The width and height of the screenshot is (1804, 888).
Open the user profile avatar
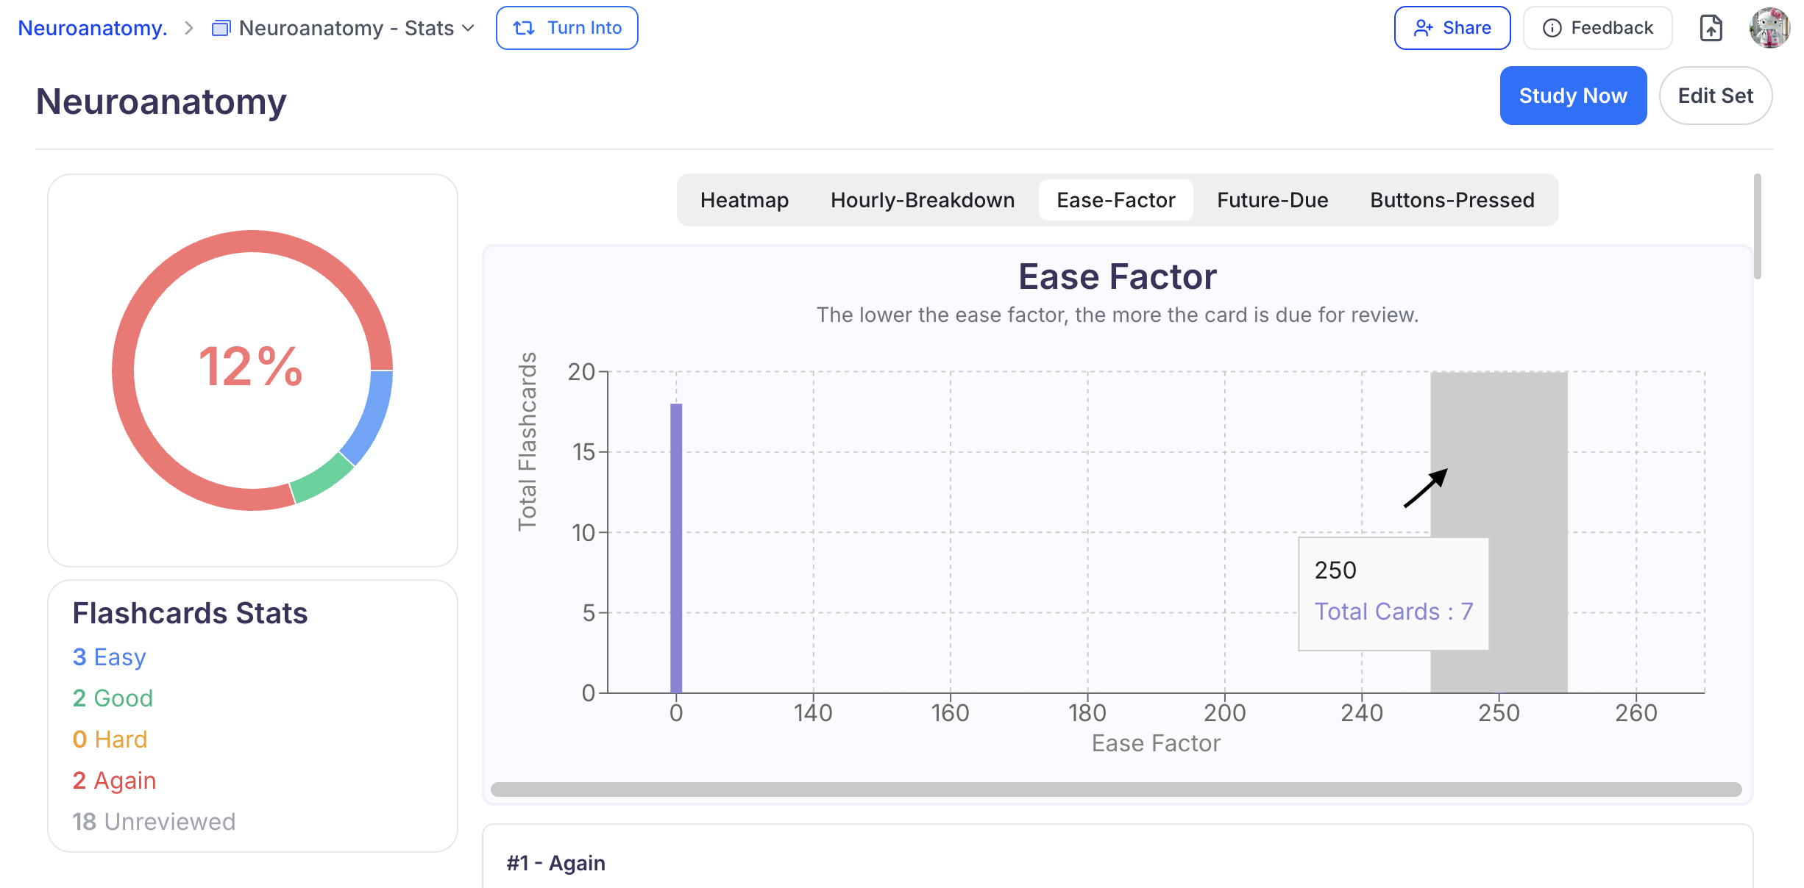1769,28
